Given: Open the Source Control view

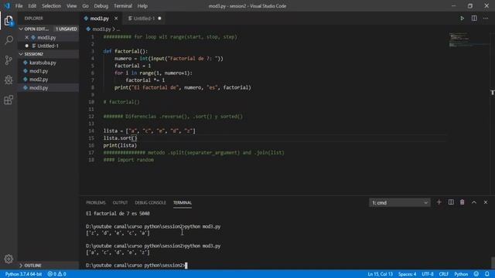Looking at the screenshot, I should click(x=9, y=60).
